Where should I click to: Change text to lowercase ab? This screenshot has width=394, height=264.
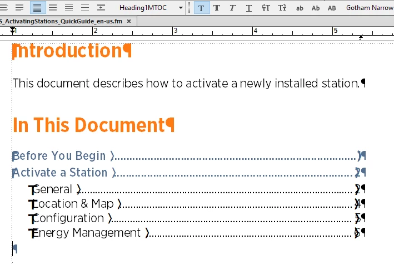(300, 8)
